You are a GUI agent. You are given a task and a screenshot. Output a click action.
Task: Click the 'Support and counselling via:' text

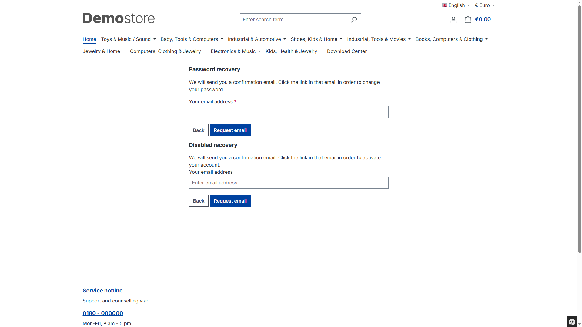click(115, 301)
